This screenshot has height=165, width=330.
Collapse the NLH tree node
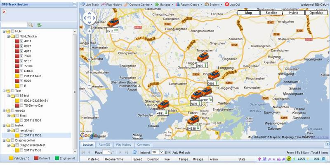[x=4, y=32]
